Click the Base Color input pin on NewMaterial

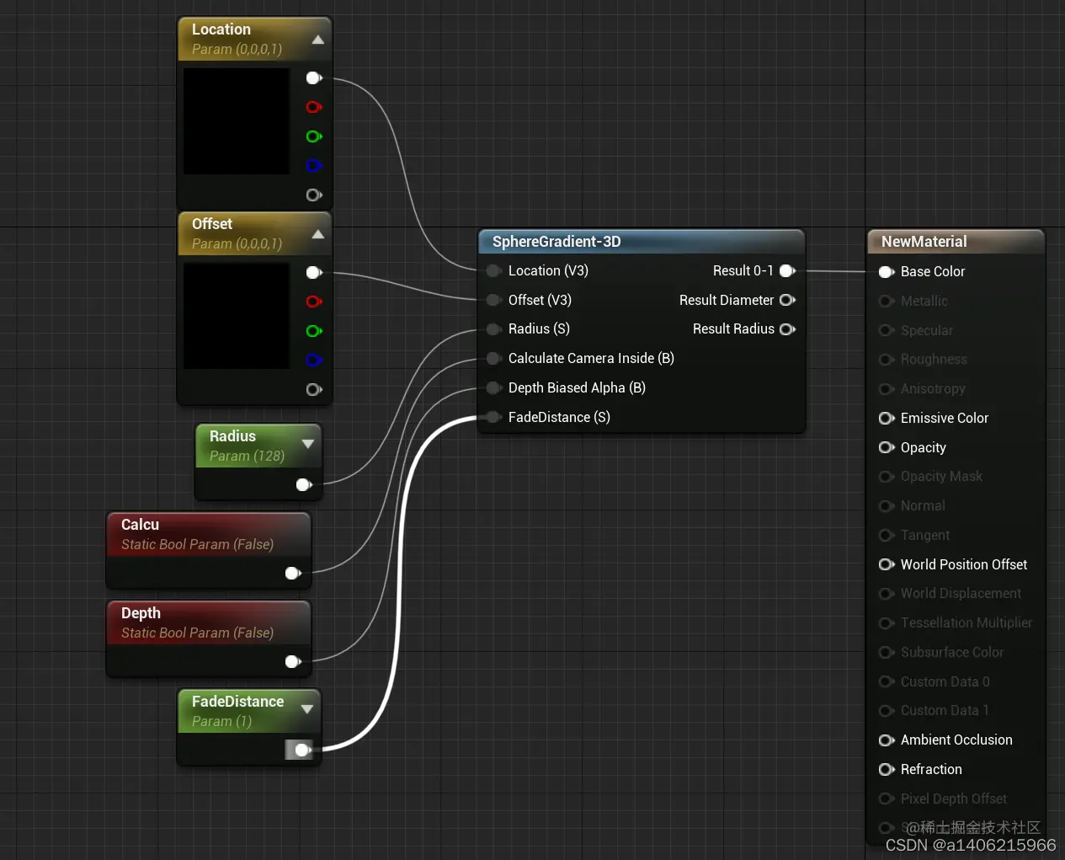(x=887, y=271)
